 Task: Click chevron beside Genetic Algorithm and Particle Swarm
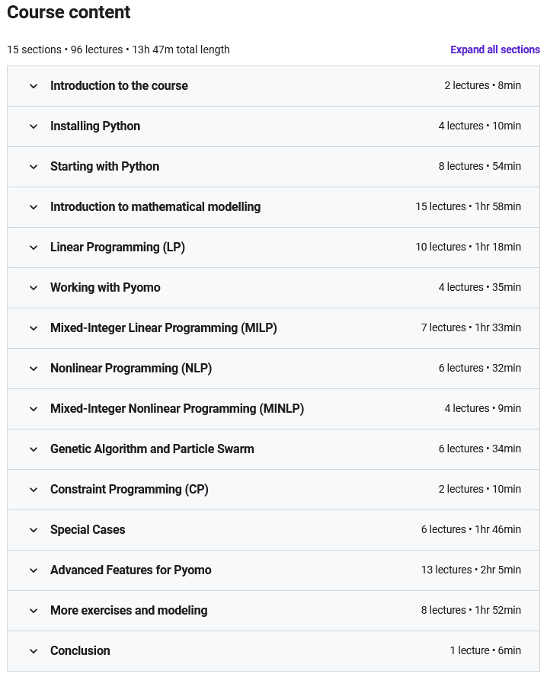pyautogui.click(x=34, y=449)
